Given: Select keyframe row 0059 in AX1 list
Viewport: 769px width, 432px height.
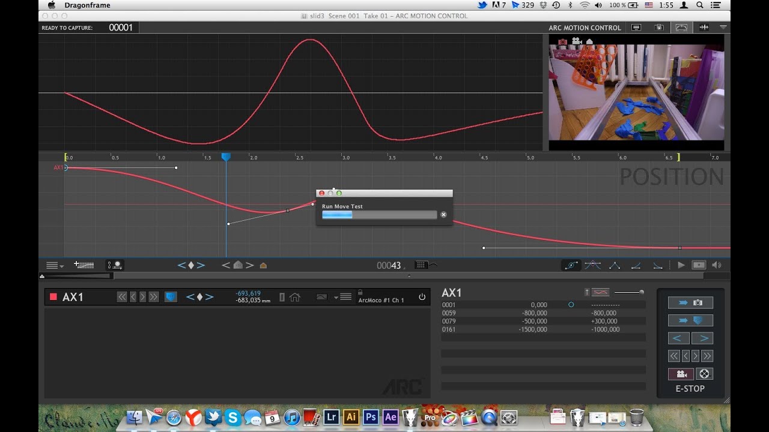Looking at the screenshot, I should pos(543,313).
